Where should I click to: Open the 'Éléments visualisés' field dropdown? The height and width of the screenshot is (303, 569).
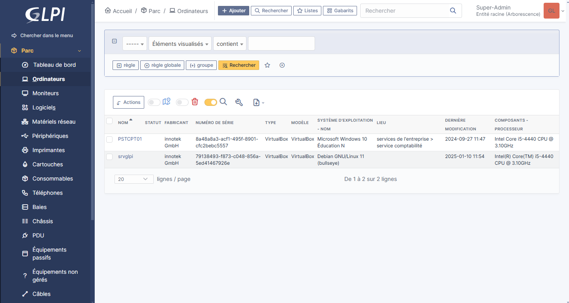pos(180,44)
